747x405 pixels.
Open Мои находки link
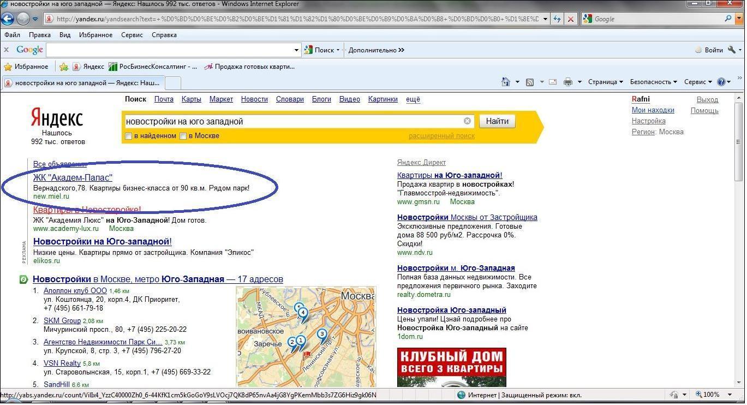653,110
